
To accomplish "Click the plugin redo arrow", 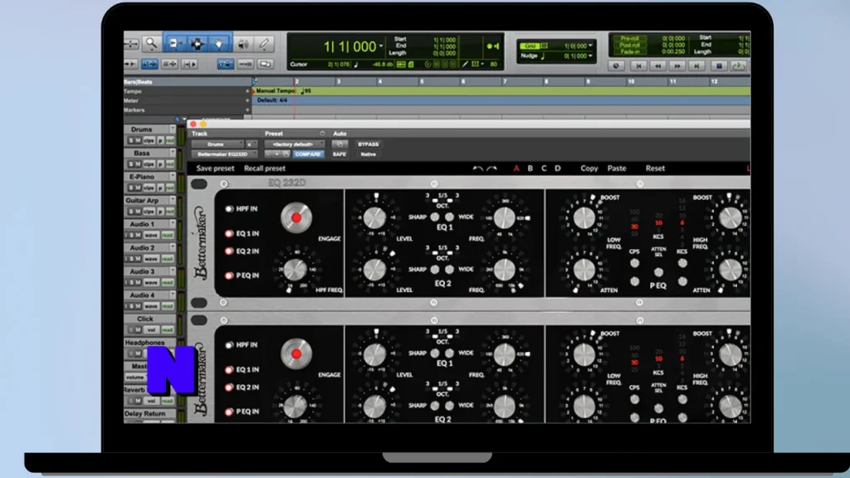I will [x=491, y=168].
